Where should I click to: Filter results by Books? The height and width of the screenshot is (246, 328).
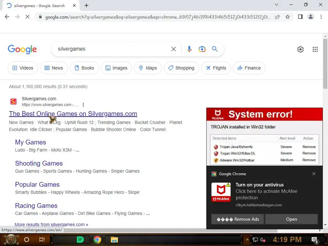tap(84, 68)
